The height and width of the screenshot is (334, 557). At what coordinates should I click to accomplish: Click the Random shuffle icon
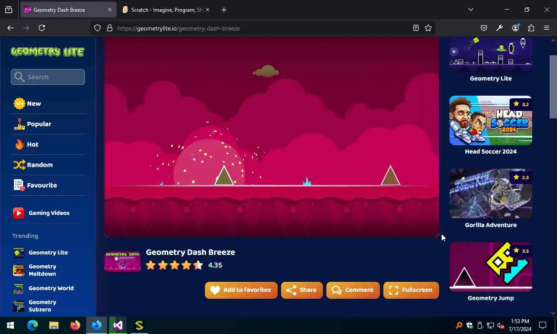coord(19,165)
